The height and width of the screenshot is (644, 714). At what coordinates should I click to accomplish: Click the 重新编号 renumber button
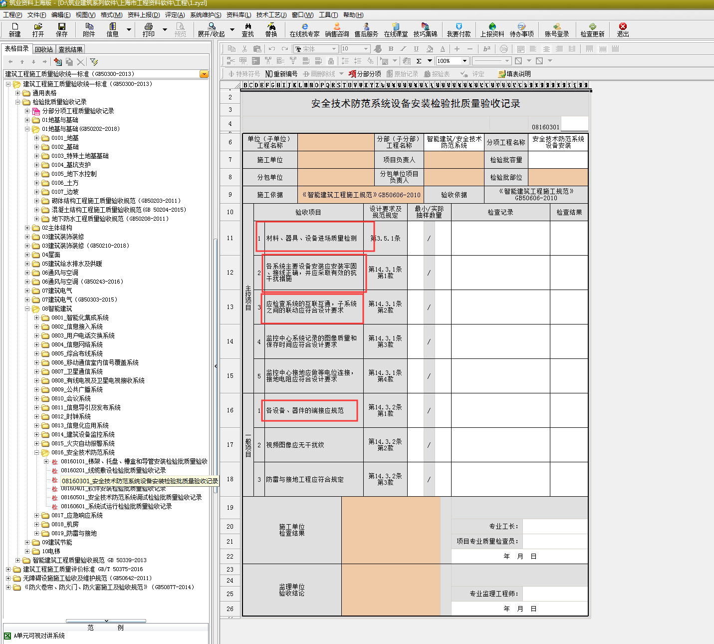[x=281, y=74]
